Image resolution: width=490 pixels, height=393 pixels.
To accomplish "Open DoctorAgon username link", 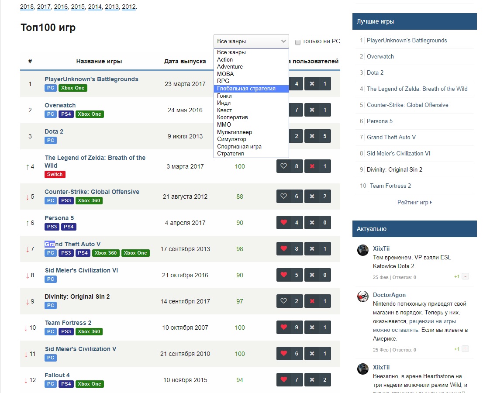I will click(x=389, y=295).
